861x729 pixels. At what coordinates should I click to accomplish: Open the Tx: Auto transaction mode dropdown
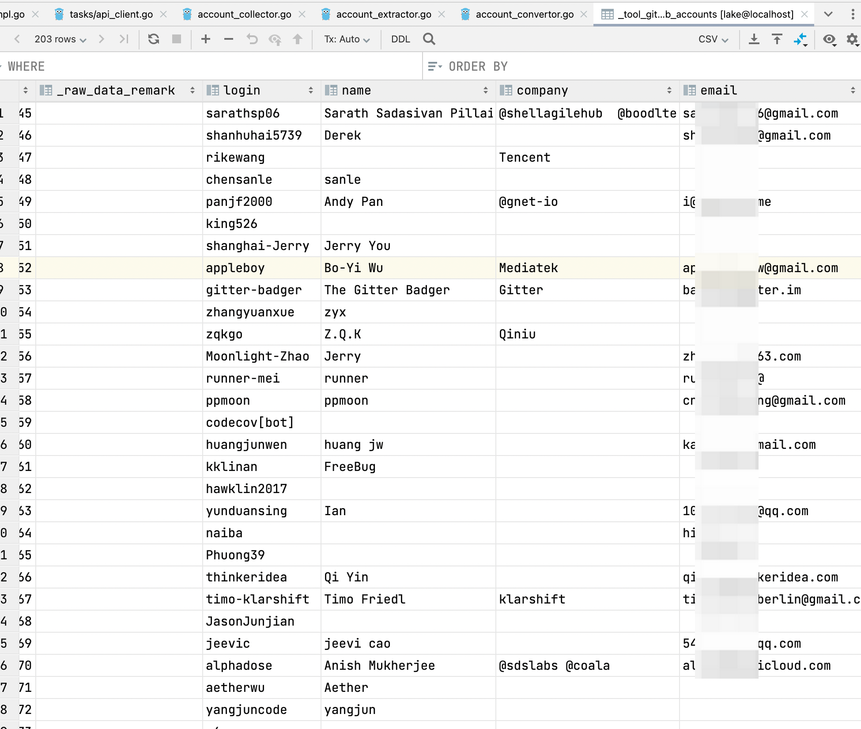347,39
